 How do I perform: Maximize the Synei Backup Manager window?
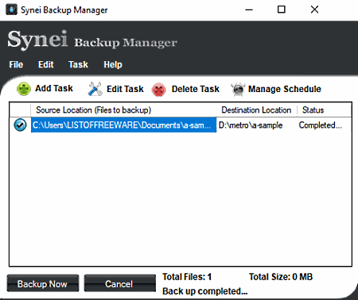(282, 10)
